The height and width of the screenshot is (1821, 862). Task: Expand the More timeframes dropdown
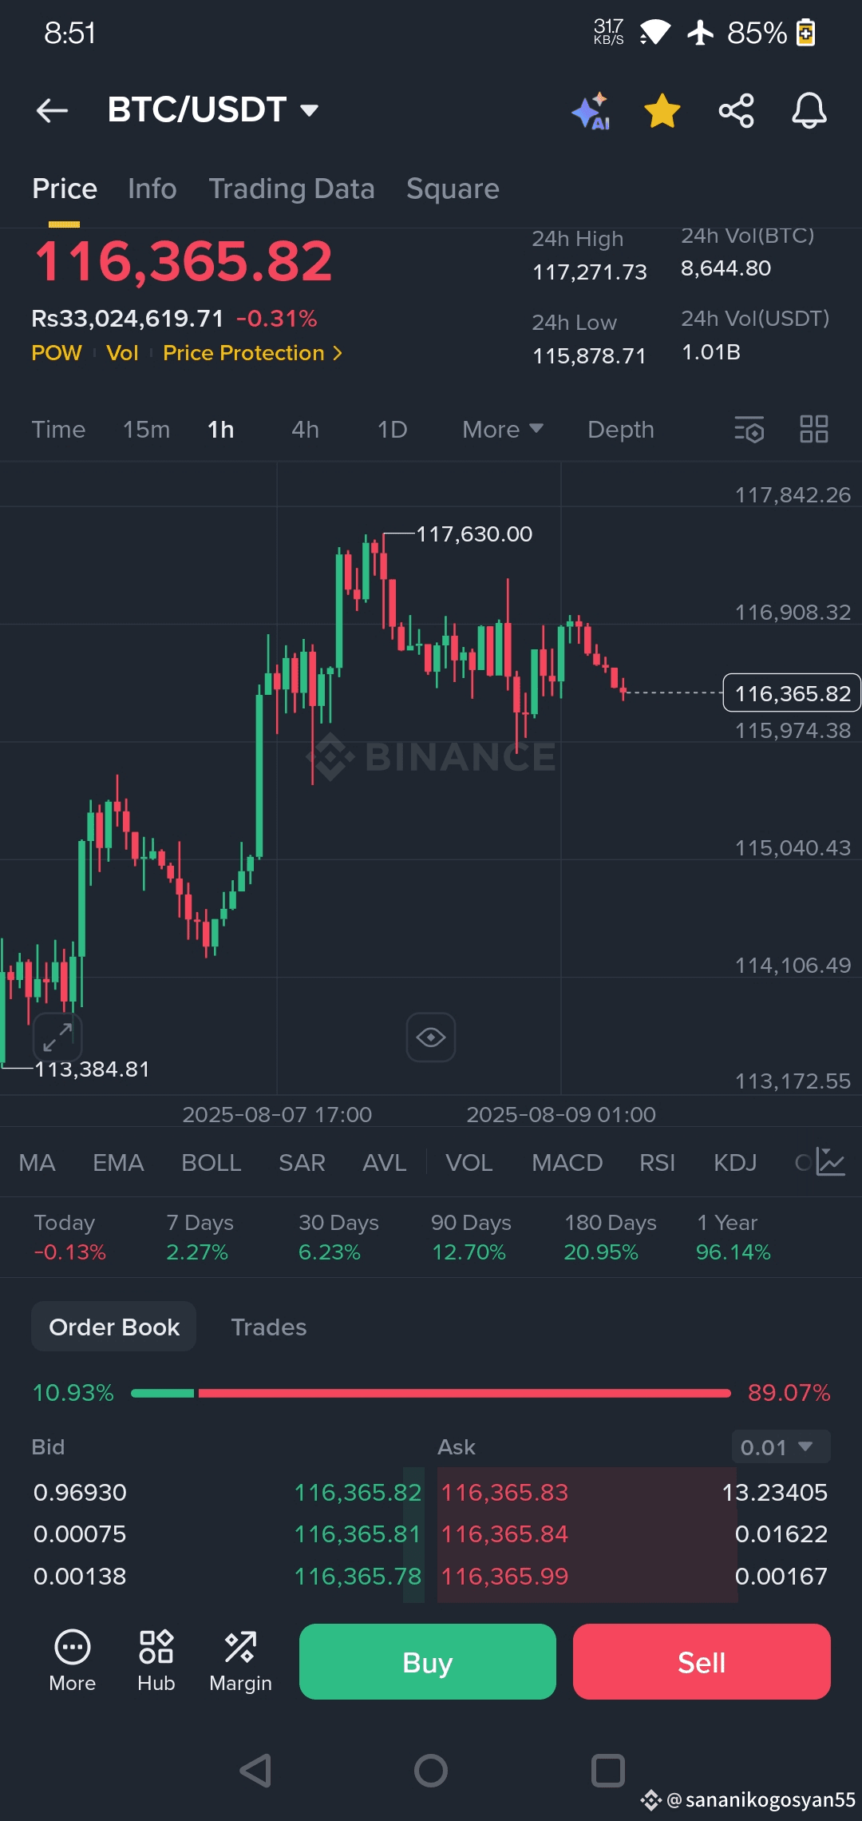[x=503, y=430]
